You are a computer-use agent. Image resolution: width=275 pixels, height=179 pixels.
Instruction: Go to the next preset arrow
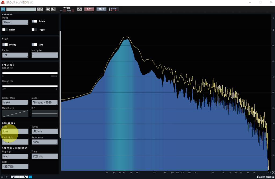click(x=42, y=9)
